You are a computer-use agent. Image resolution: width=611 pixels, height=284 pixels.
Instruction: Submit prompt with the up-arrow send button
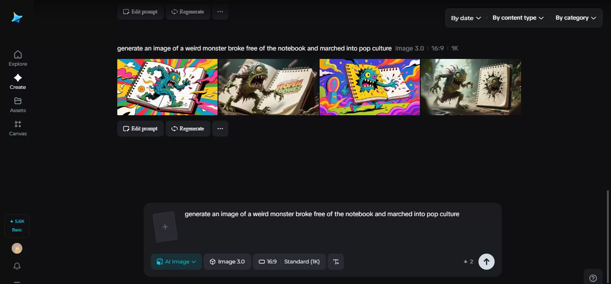[x=486, y=262]
